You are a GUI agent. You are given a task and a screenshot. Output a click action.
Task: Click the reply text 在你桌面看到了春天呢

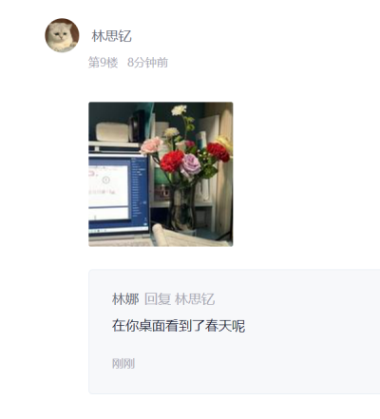179,326
